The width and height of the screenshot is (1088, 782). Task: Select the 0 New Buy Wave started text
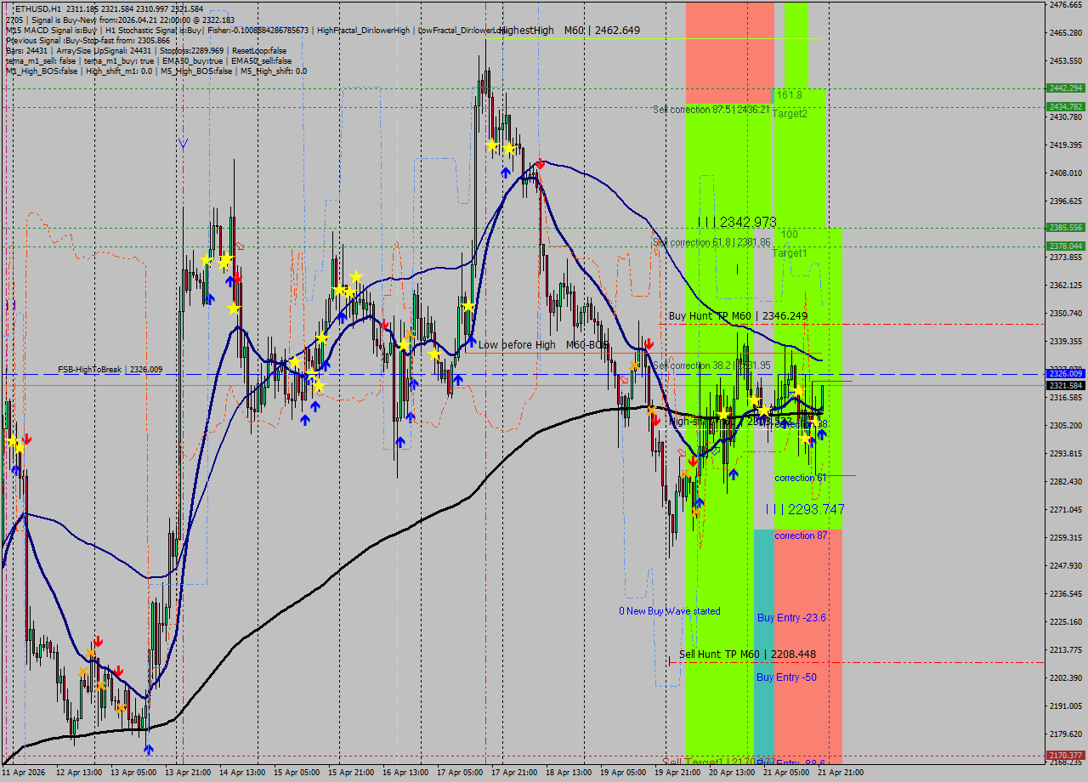click(x=669, y=610)
